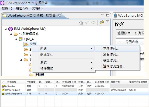Select the QM_A tree item label
149x107 pixels.
29,39
